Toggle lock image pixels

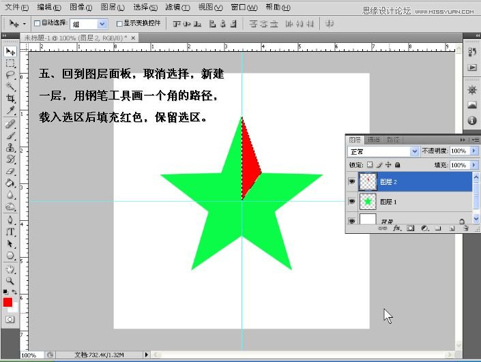pos(379,165)
